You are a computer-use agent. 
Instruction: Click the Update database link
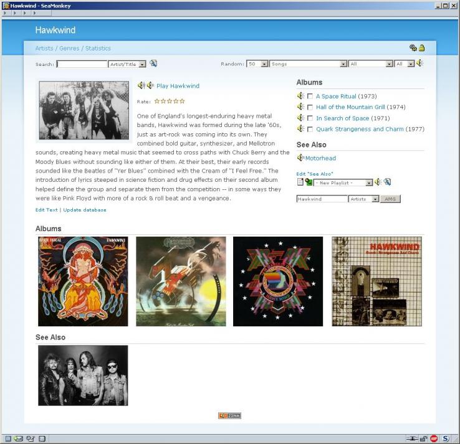[85, 210]
